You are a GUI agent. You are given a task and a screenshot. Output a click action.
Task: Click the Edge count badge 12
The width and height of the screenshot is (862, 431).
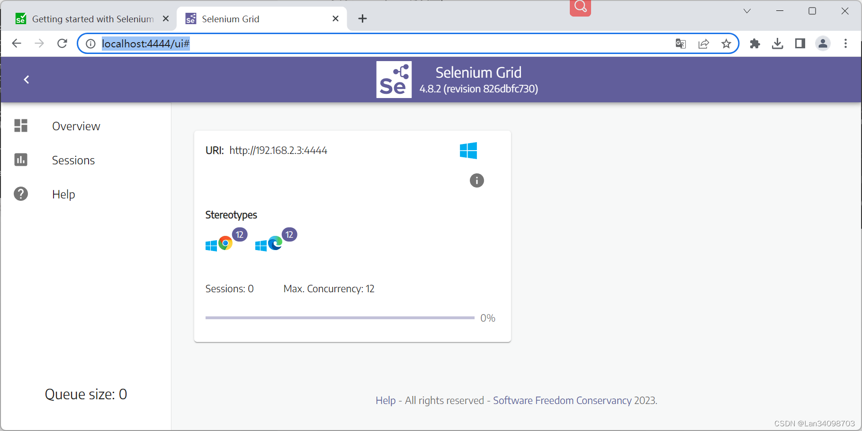point(289,234)
